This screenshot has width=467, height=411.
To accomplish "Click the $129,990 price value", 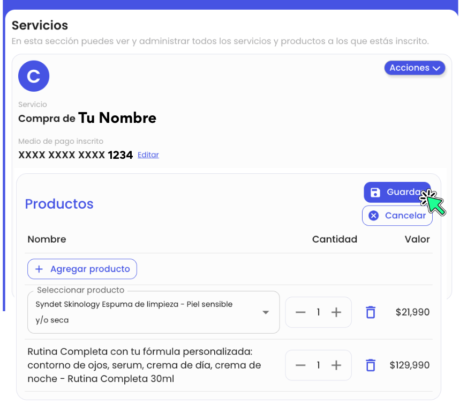I will click(x=410, y=365).
